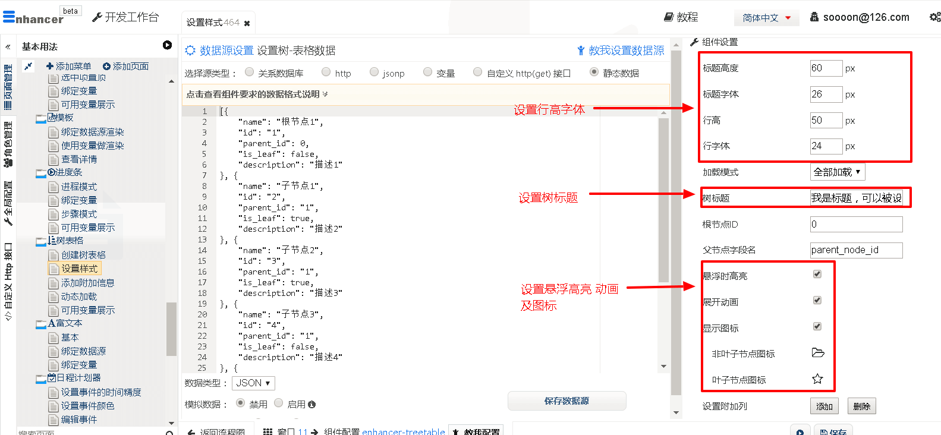Close the 设置样式464 tab

pyautogui.click(x=247, y=23)
